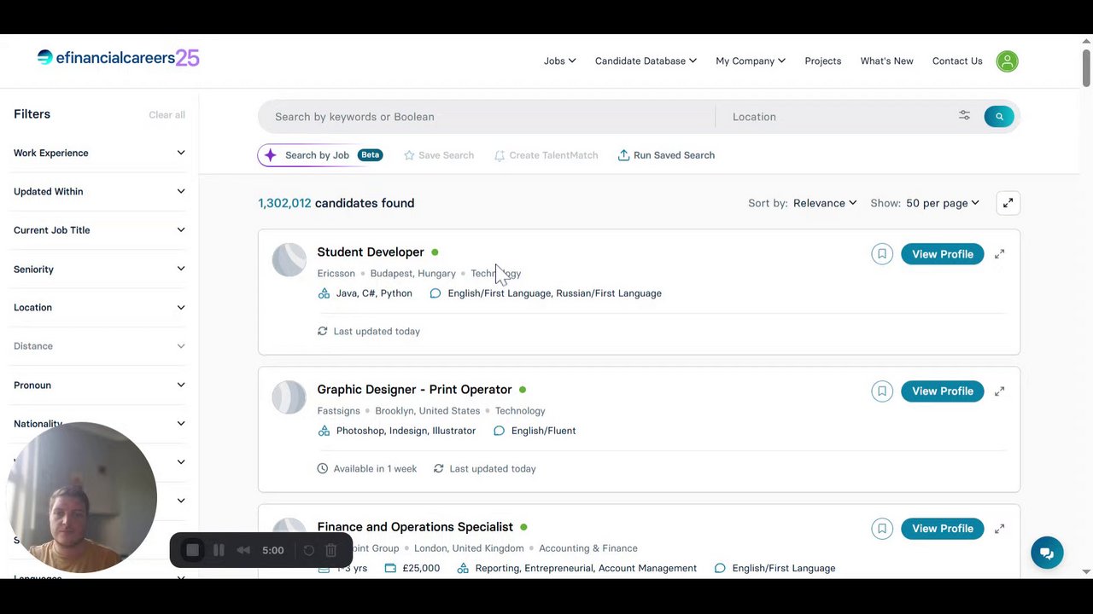1093x614 pixels.
Task: Click the Budapest, Hungary location text
Action: pyautogui.click(x=412, y=274)
